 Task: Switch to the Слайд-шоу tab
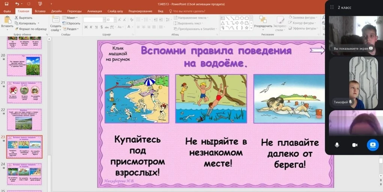pyautogui.click(x=115, y=11)
